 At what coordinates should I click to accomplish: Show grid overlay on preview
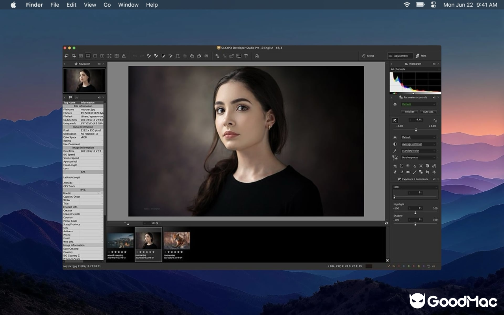point(117,56)
